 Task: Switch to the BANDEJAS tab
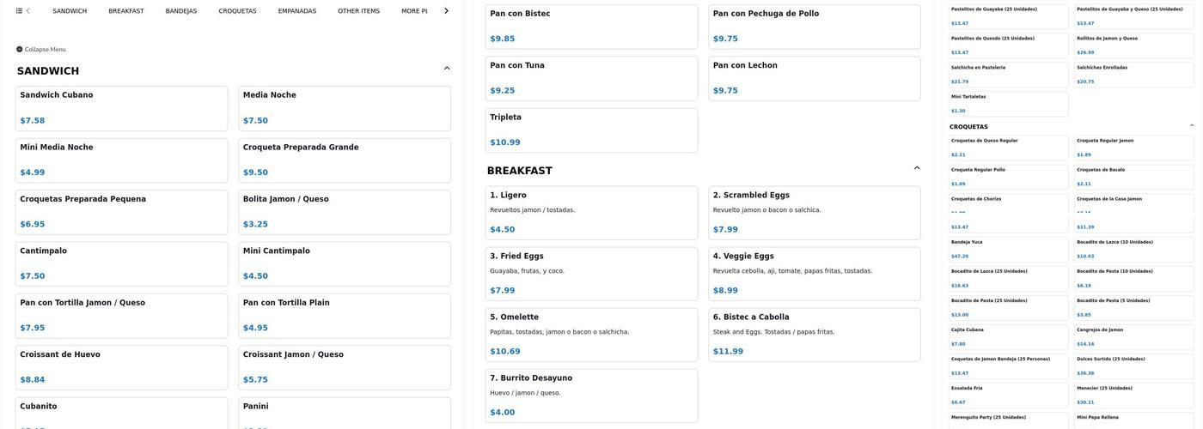point(181,11)
